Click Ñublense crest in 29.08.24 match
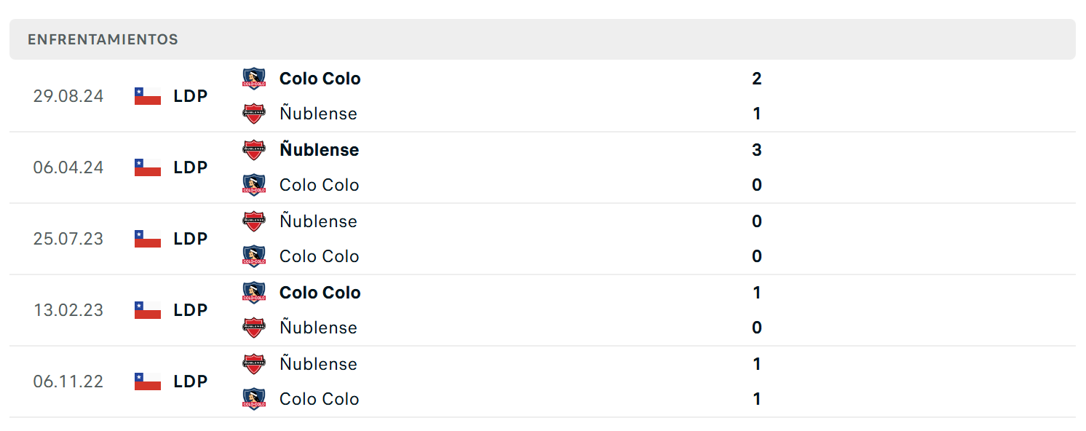1086x431 pixels. pos(254,113)
